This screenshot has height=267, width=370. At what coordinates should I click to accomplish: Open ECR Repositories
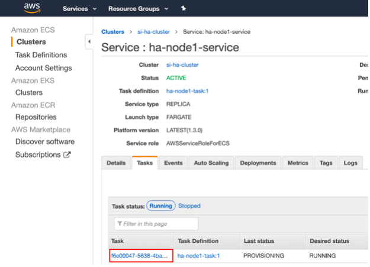tap(36, 117)
